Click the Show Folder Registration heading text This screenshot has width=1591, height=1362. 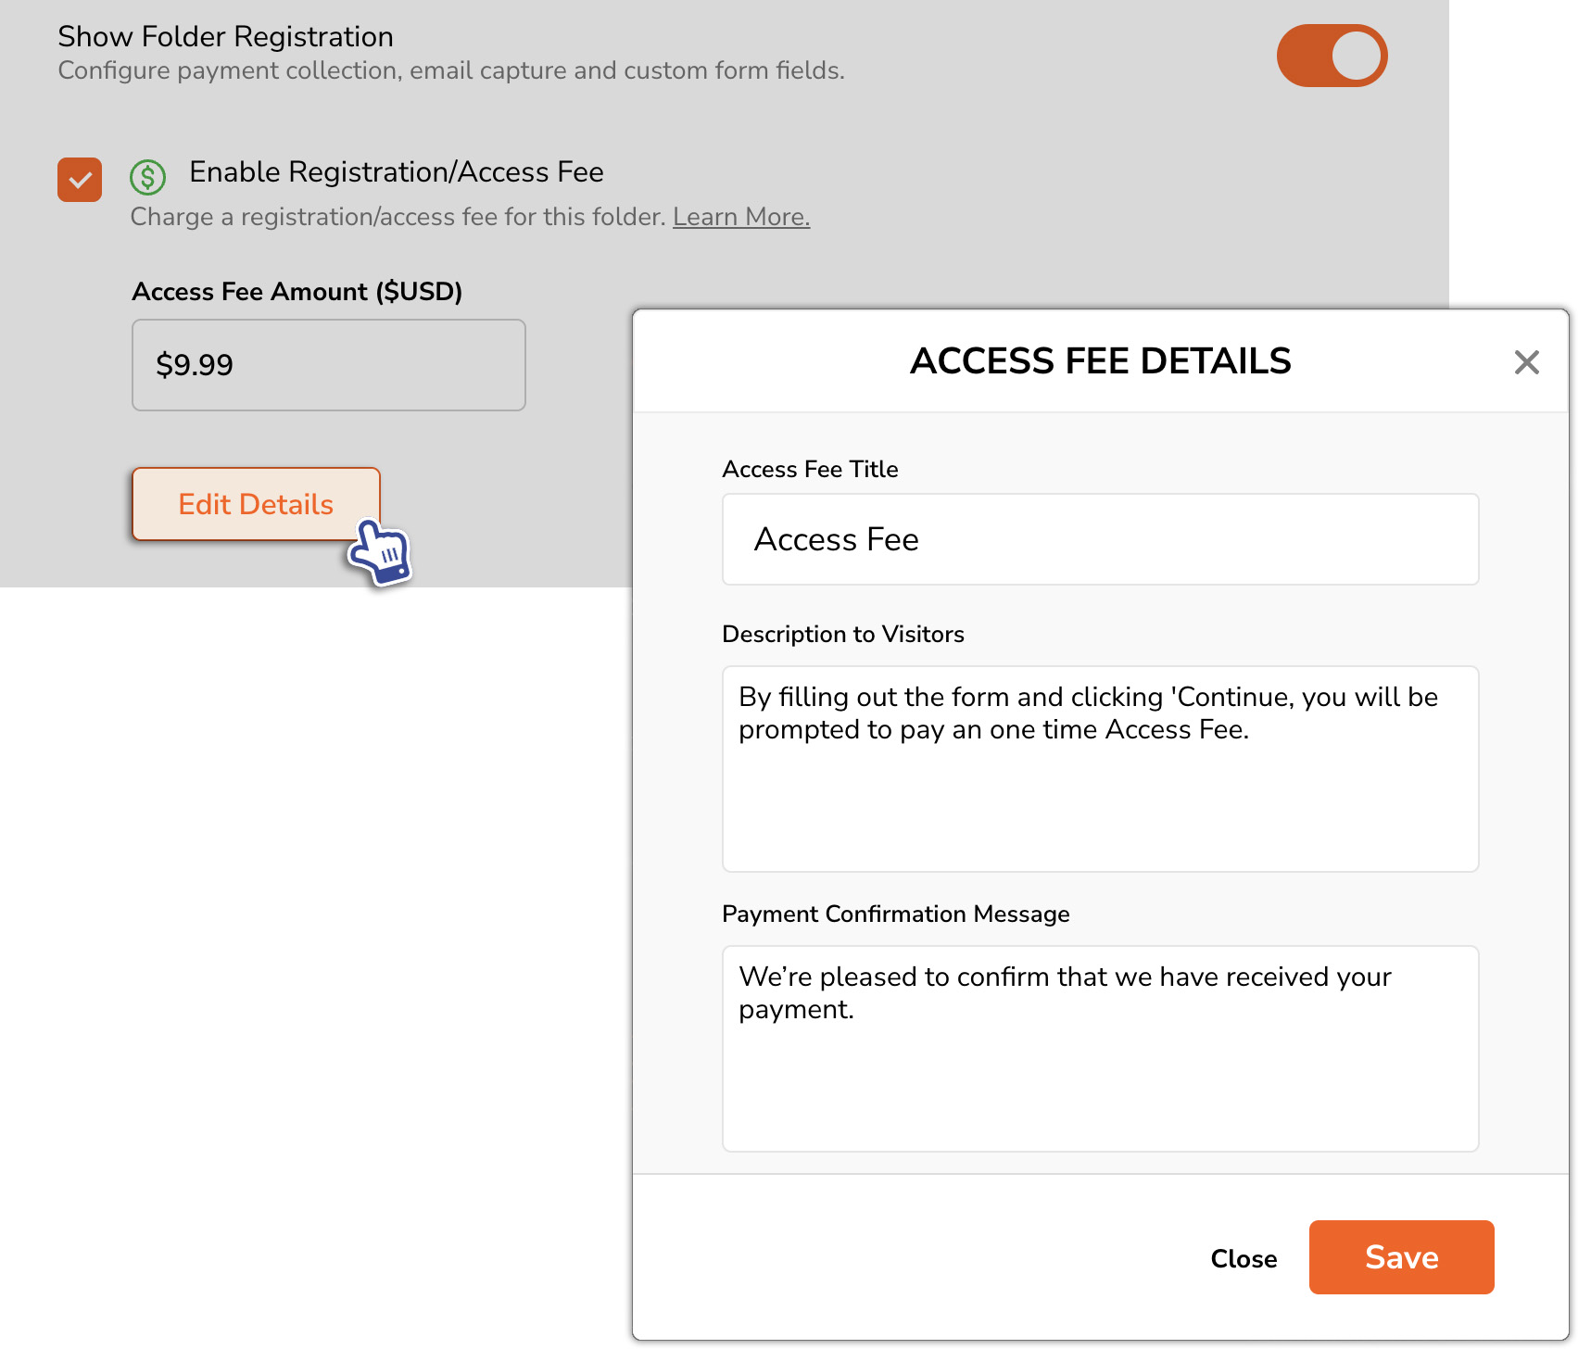click(x=225, y=37)
